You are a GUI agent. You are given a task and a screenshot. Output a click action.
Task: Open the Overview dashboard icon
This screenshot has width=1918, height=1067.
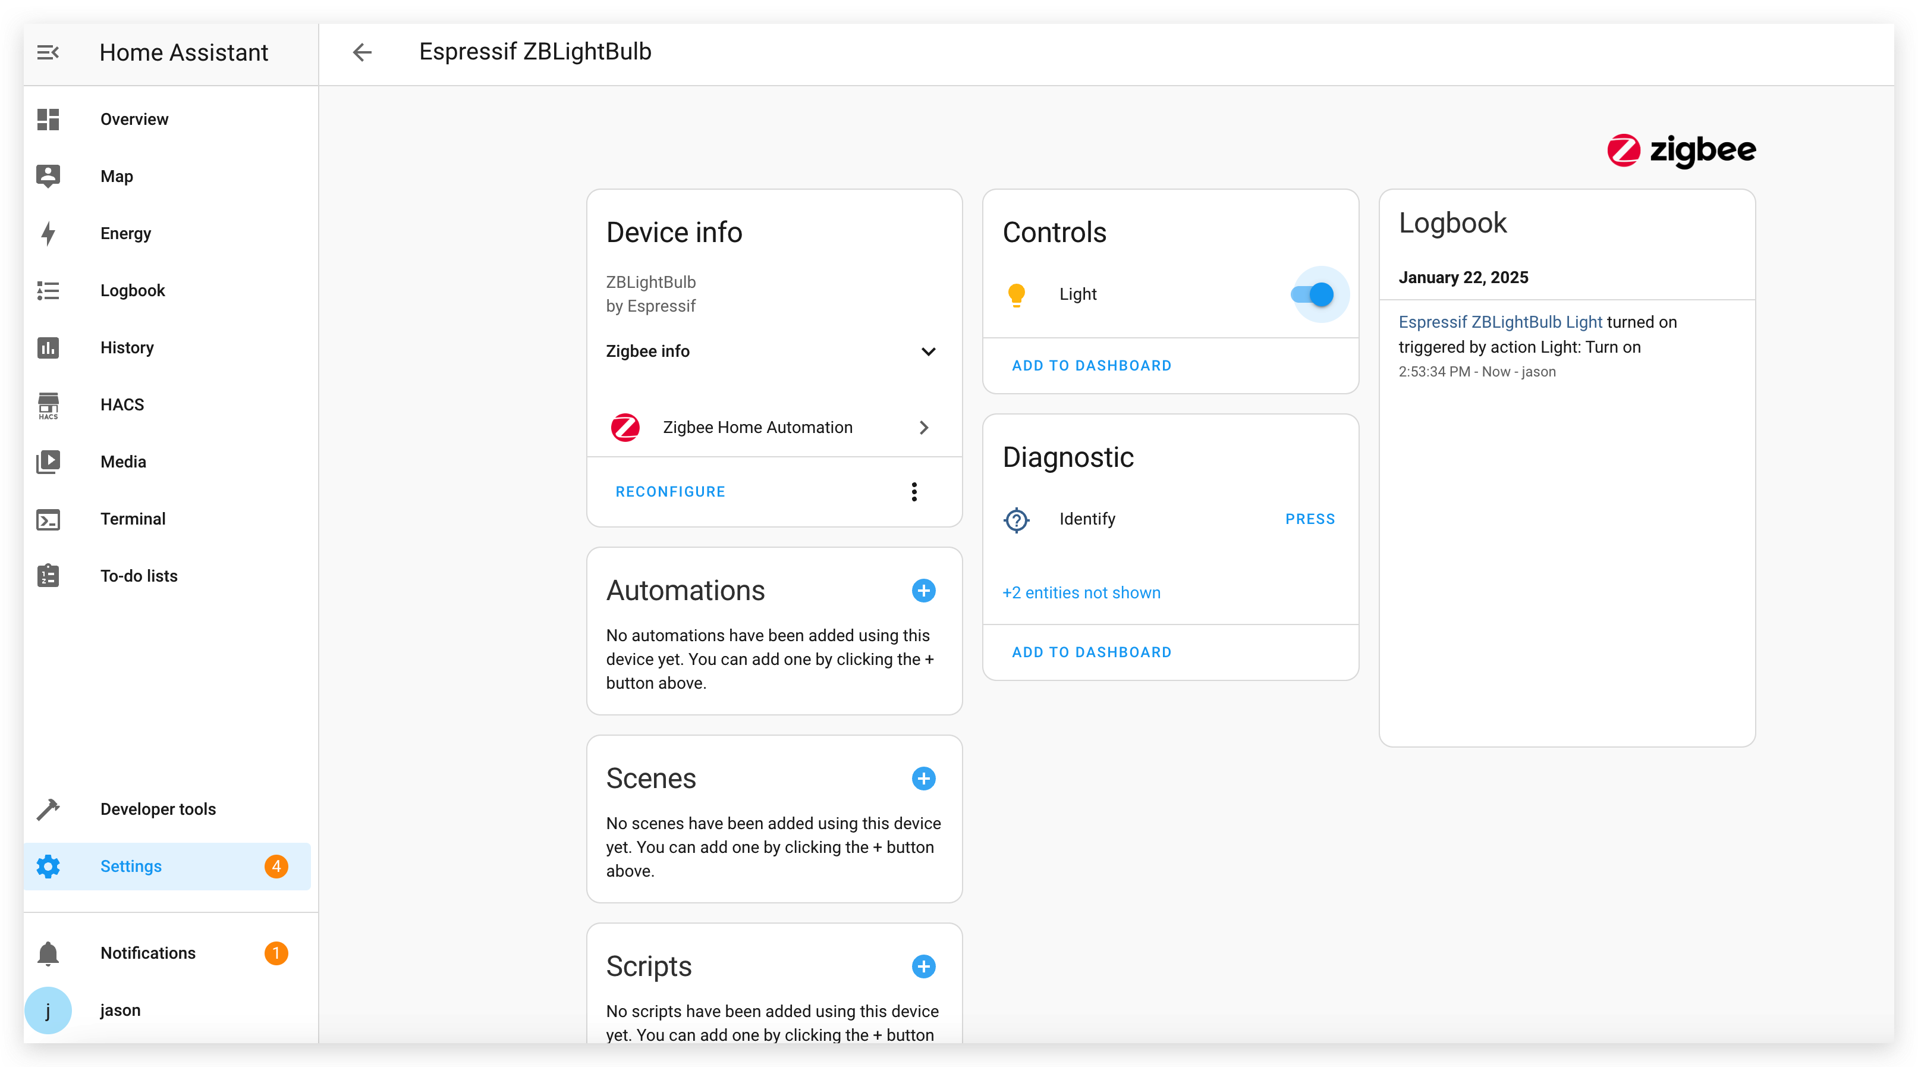click(x=48, y=119)
